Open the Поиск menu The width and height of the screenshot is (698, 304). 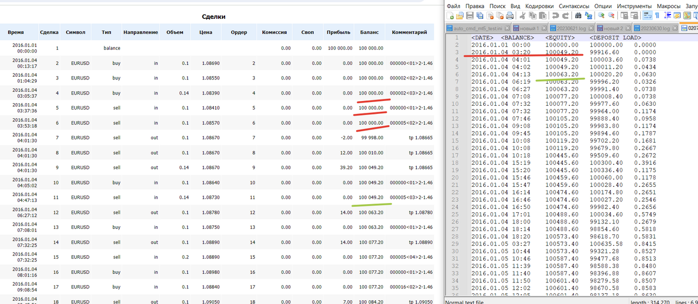coord(497,5)
